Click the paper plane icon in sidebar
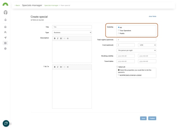The width and height of the screenshot is (178, 128). tap(5, 38)
